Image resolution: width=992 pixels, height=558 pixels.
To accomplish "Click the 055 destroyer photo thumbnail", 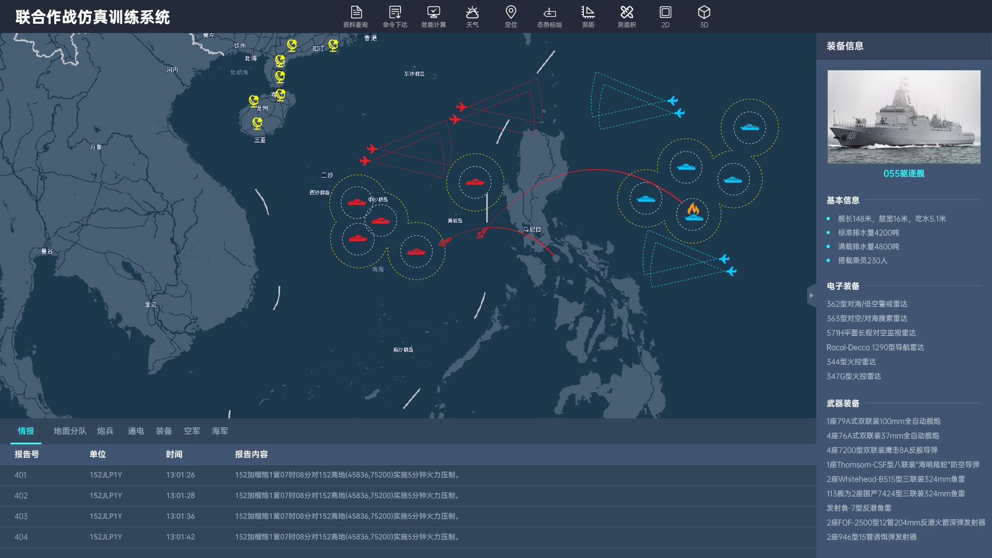I will click(904, 117).
